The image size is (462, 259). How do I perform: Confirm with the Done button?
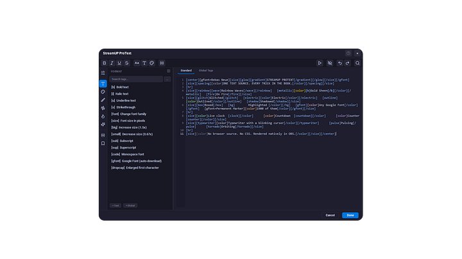350,216
